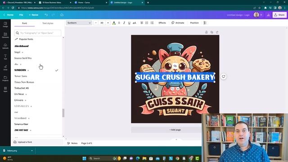This screenshot has height=162, width=288.
Task: Expand the Zing Rust Base font variants
Action: [x=31, y=130]
